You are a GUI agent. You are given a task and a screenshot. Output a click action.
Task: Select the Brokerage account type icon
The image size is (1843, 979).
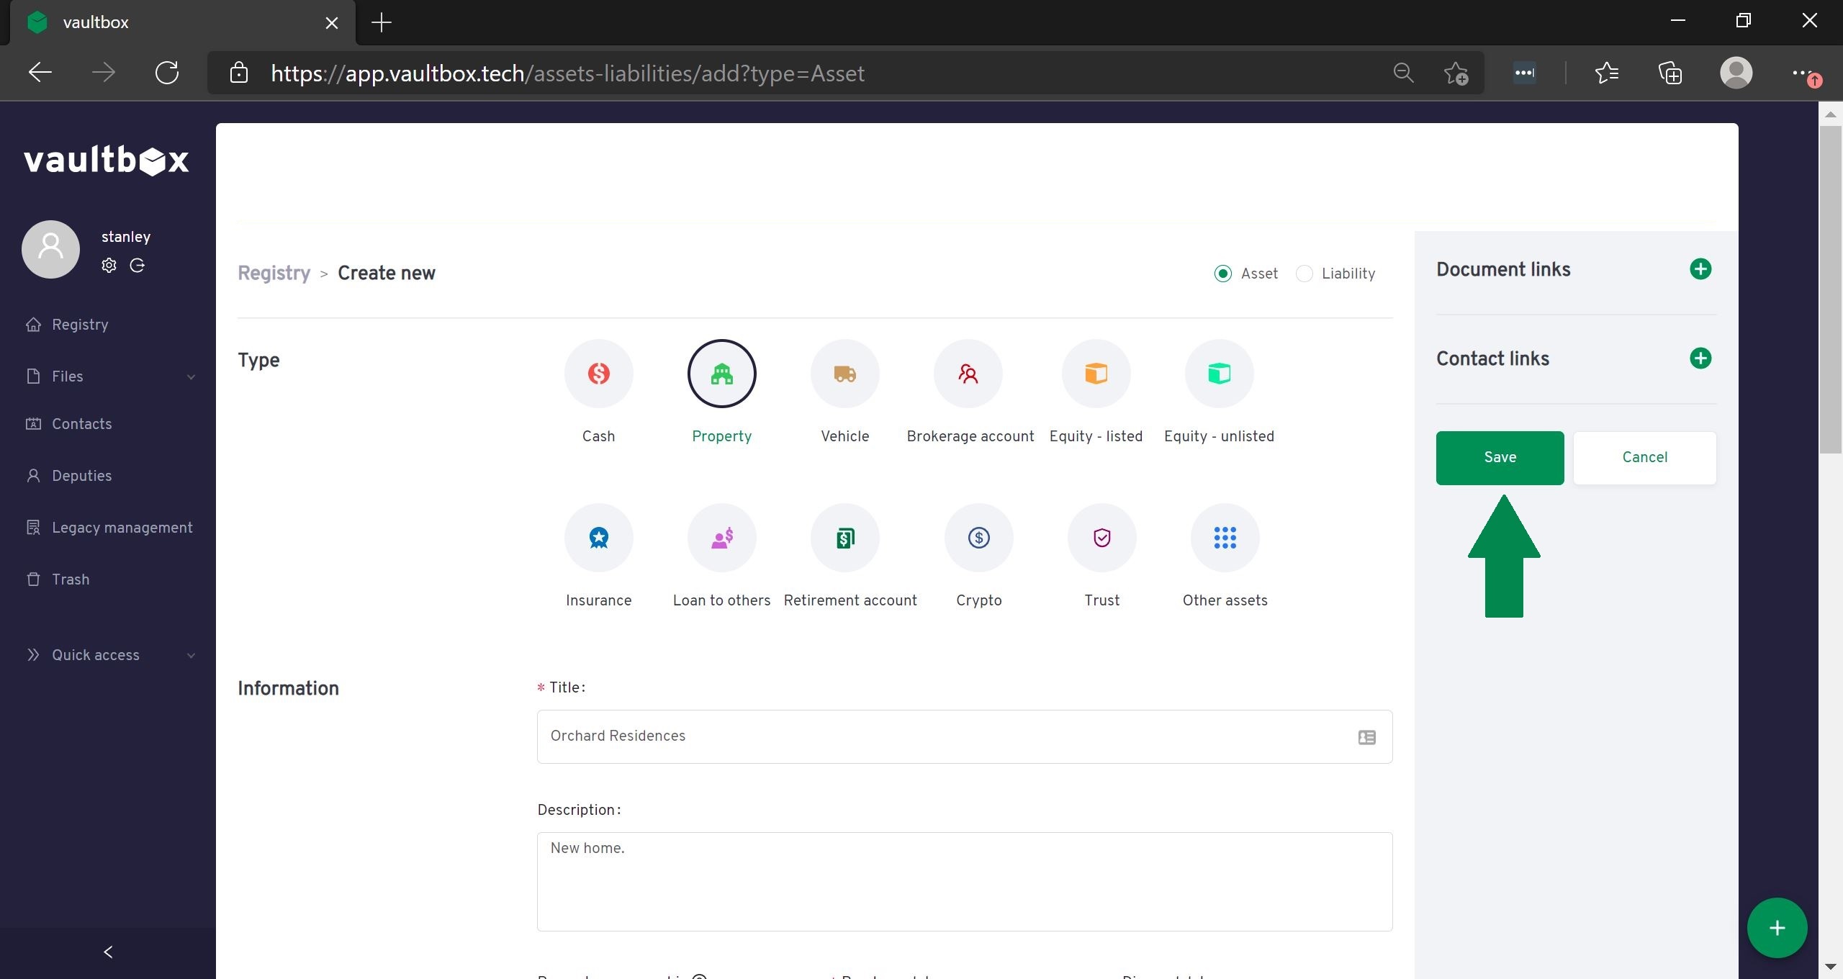[x=968, y=374]
